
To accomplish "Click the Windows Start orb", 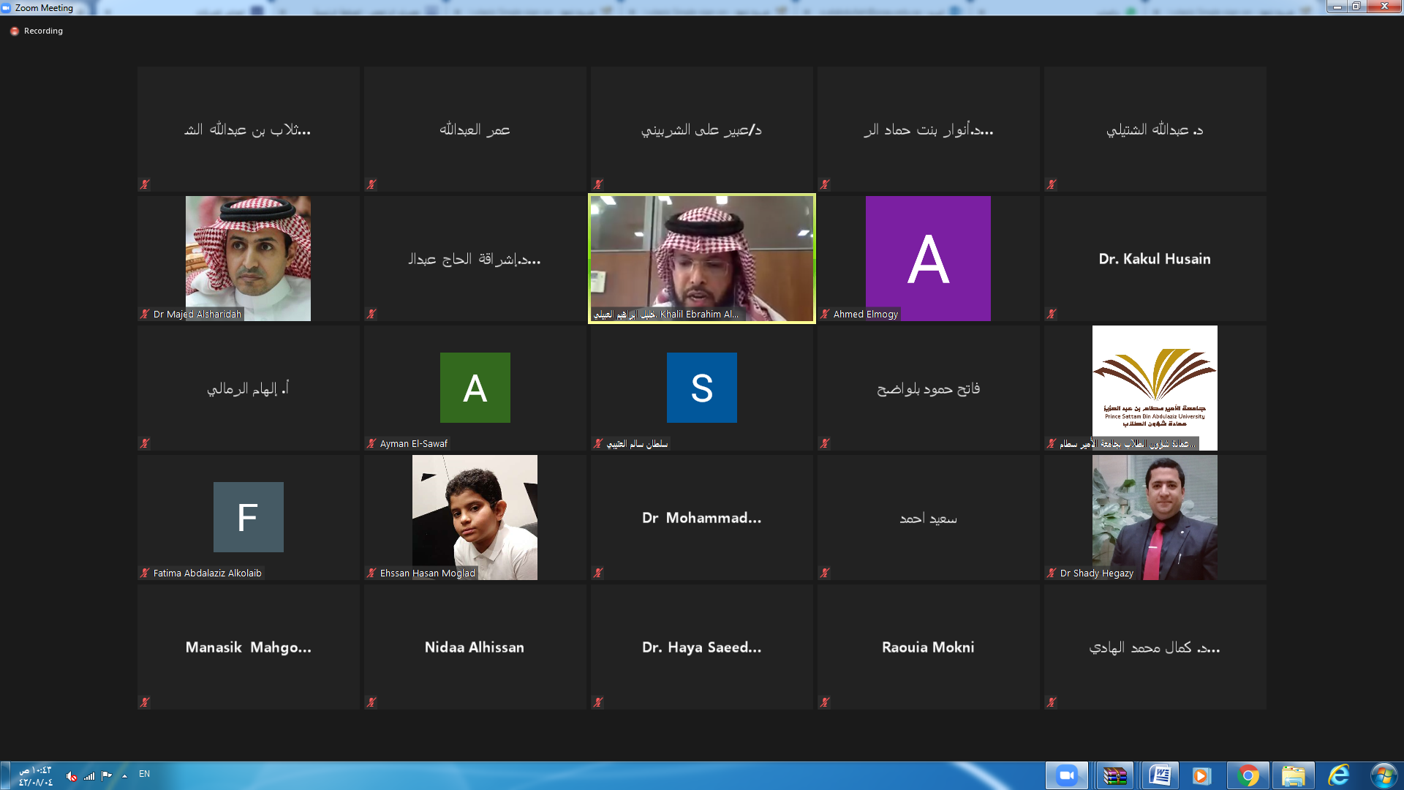I will [x=1384, y=775].
